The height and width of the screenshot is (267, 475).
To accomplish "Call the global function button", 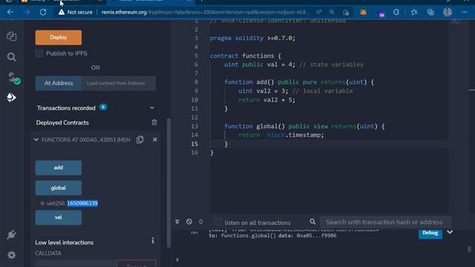I will [x=59, y=188].
